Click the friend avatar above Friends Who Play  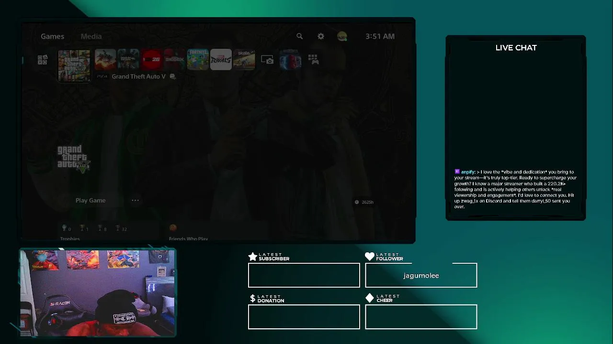point(173,228)
